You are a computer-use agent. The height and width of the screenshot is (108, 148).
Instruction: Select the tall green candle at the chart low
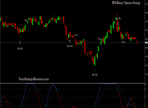pyautogui.click(x=95, y=61)
